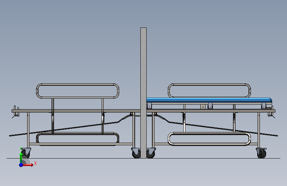The image size is (287, 186).
Task: Click the red X axis arrow of the triad
Action: pos(28,165)
